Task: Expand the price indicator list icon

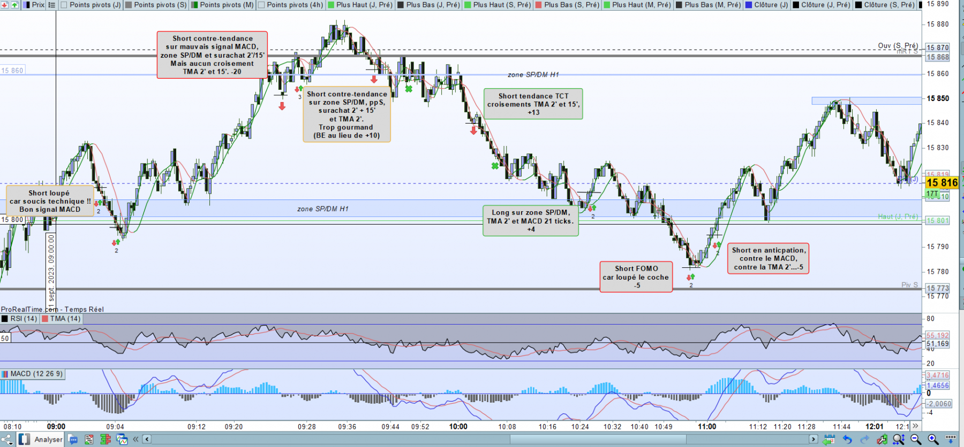Action: point(51,5)
